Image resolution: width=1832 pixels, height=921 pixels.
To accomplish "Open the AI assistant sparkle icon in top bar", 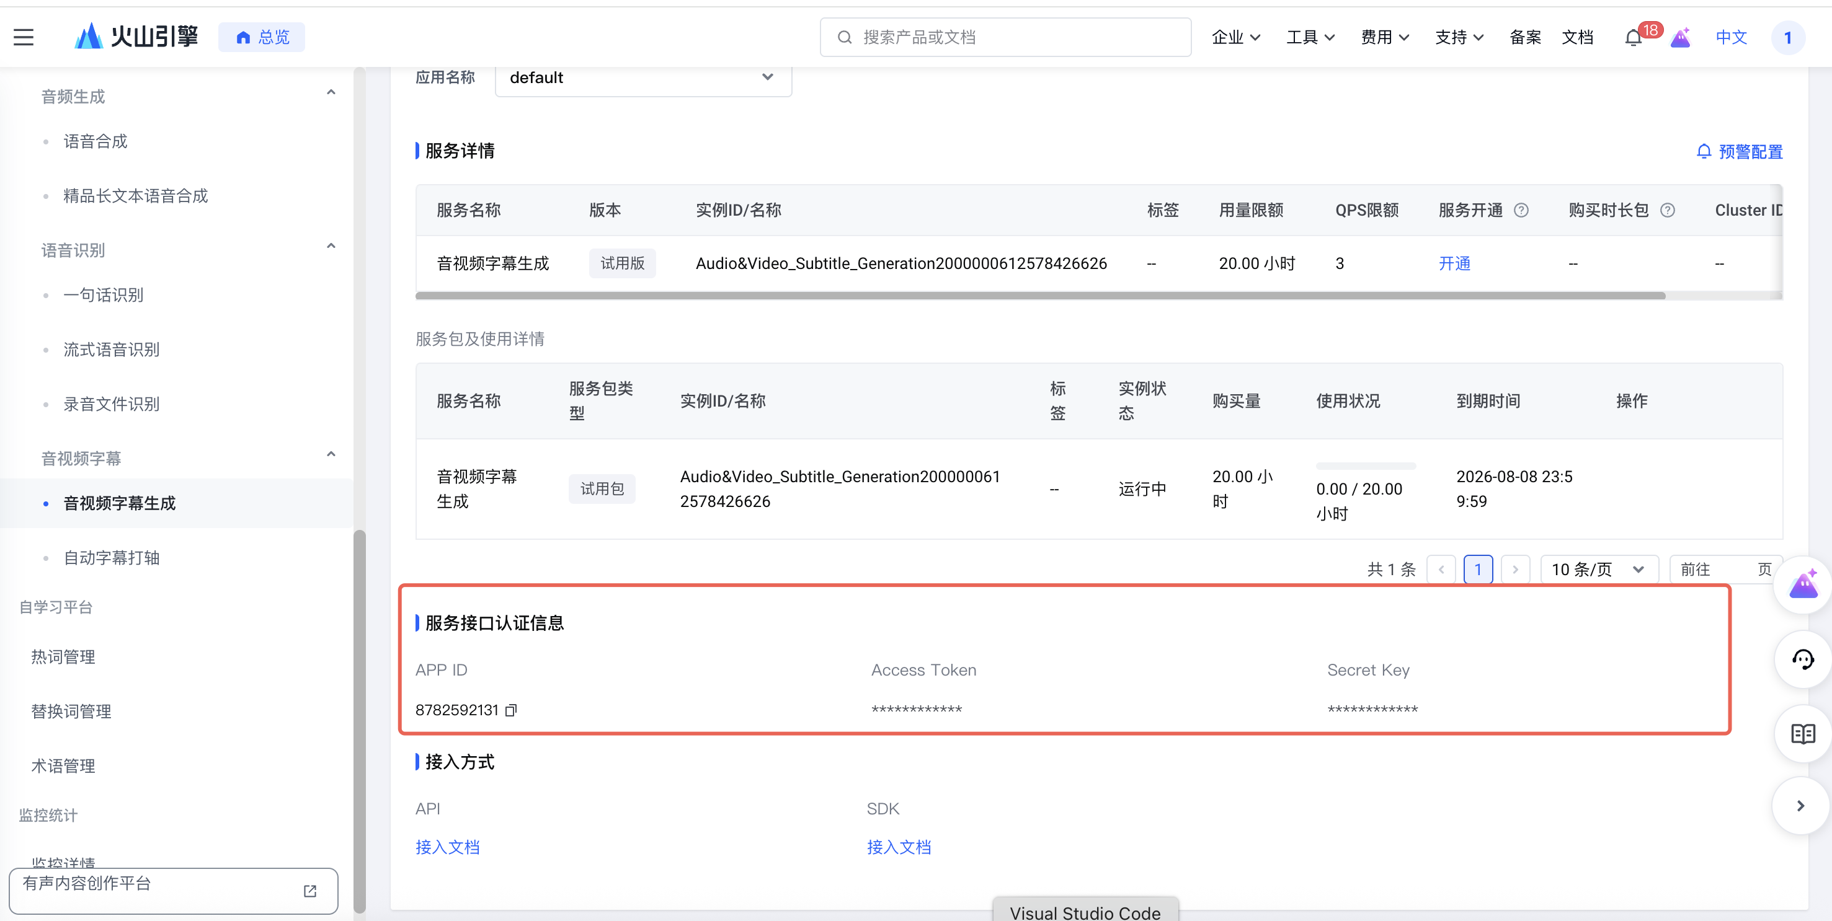I will click(x=1681, y=37).
